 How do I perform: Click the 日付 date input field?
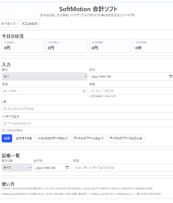tap(131, 76)
